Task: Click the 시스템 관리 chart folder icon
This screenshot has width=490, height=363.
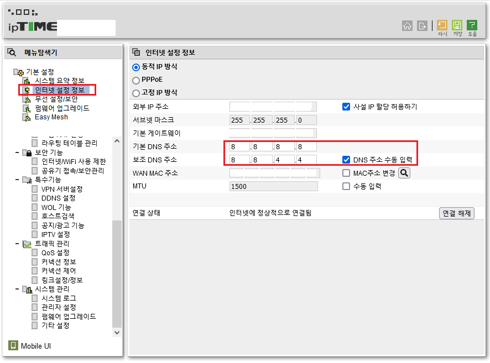Action: click(27, 290)
